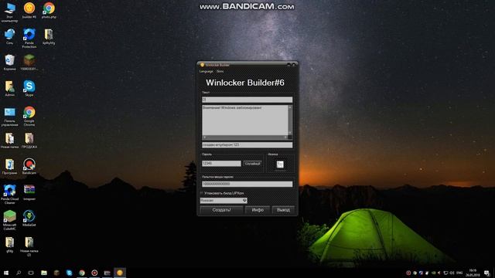Click inside the large message text area
This screenshot has width=495, height=278.
pyautogui.click(x=245, y=120)
